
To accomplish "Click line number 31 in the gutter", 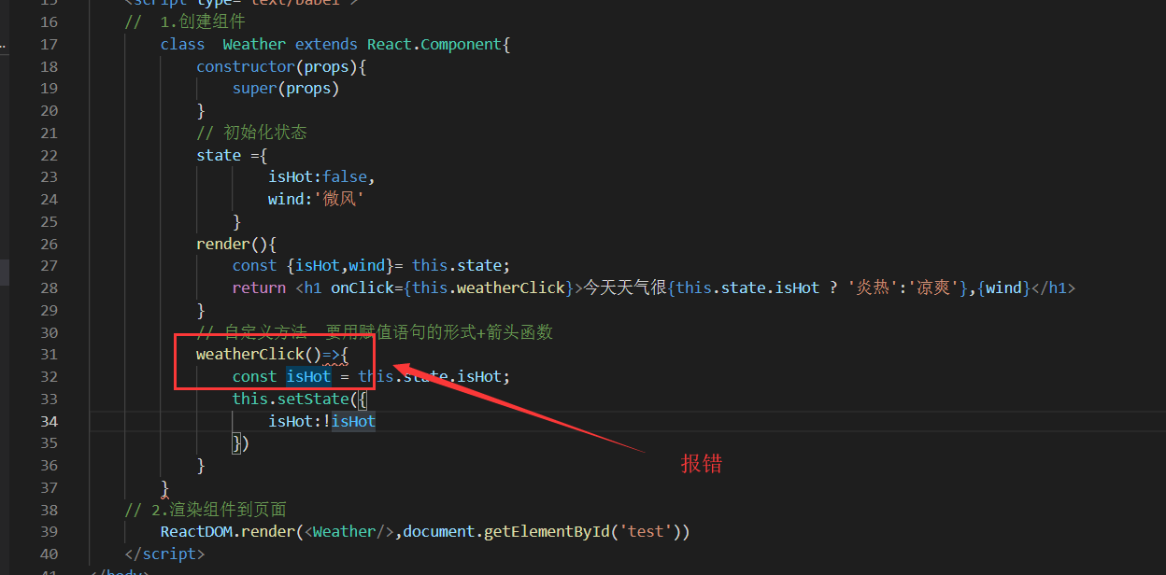I will [x=50, y=354].
